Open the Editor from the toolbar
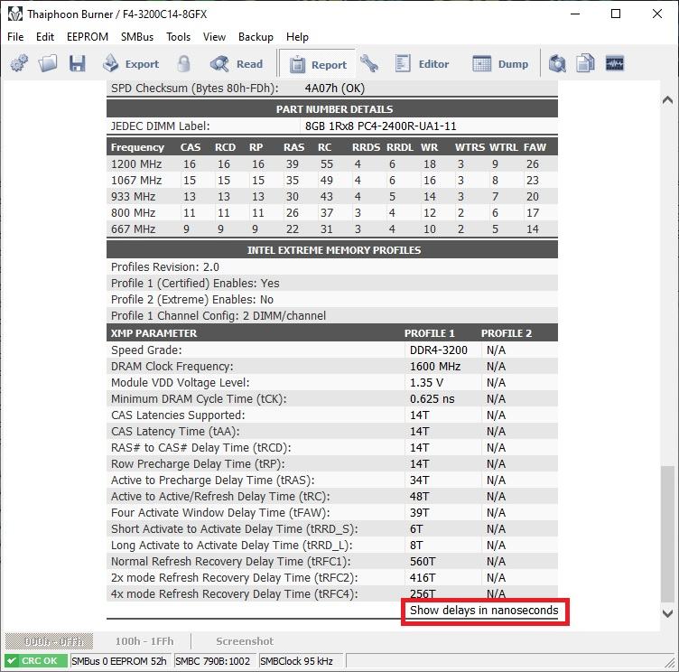Viewport: 679px width, 672px height. point(422,64)
